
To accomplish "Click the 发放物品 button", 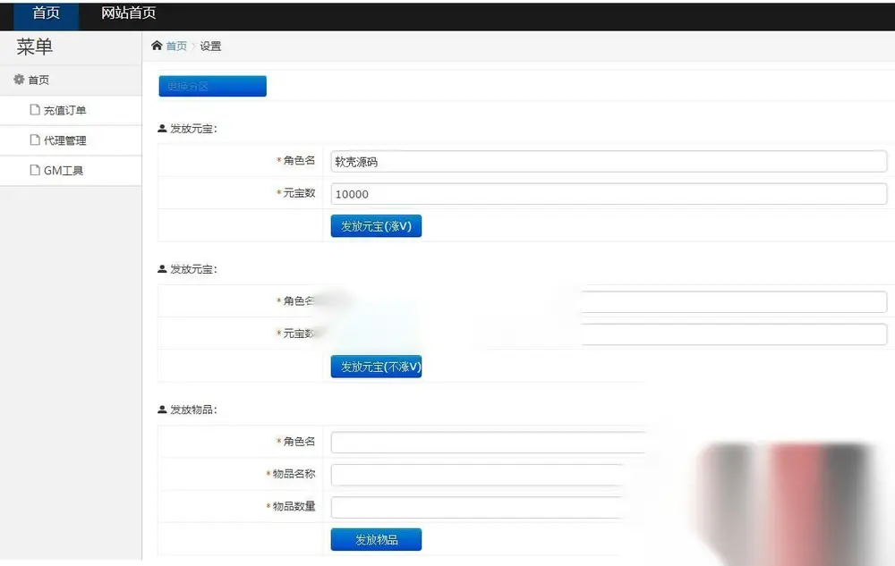I will tap(376, 539).
